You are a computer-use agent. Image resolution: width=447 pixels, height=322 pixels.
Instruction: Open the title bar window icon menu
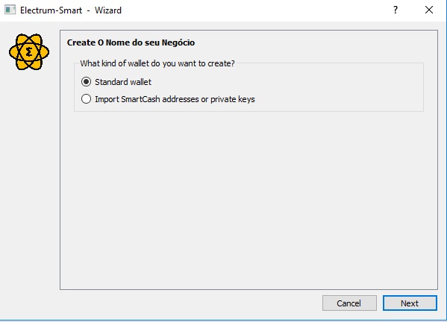pyautogui.click(x=10, y=10)
